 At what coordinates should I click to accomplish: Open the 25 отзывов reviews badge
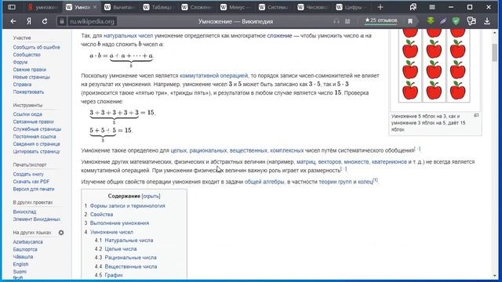click(381, 20)
